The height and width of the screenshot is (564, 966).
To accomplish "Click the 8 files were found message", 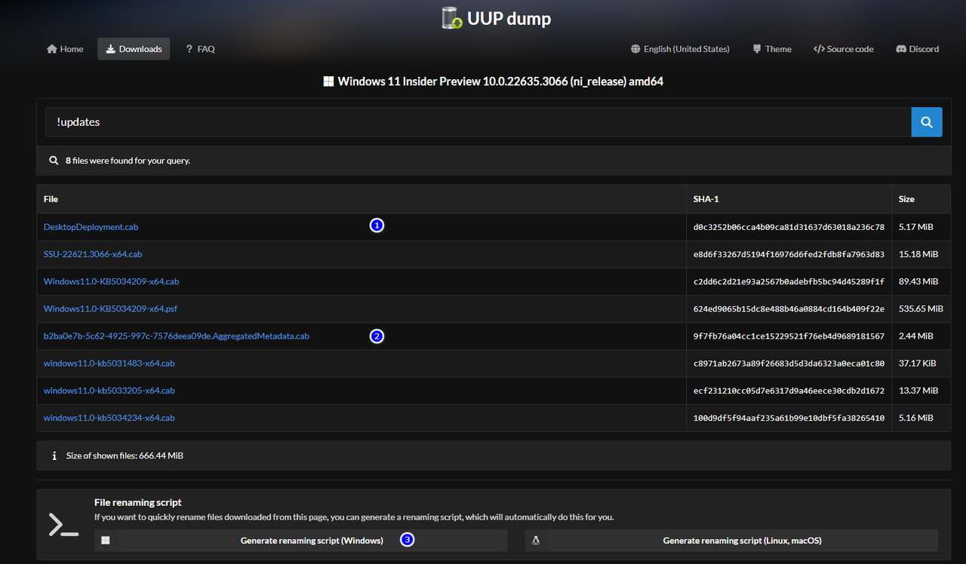I will click(x=128, y=161).
